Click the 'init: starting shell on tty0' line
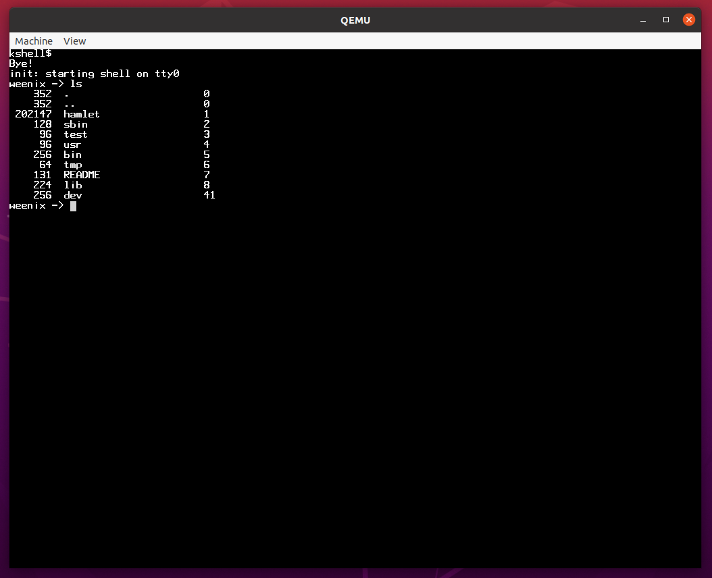 (x=94, y=74)
